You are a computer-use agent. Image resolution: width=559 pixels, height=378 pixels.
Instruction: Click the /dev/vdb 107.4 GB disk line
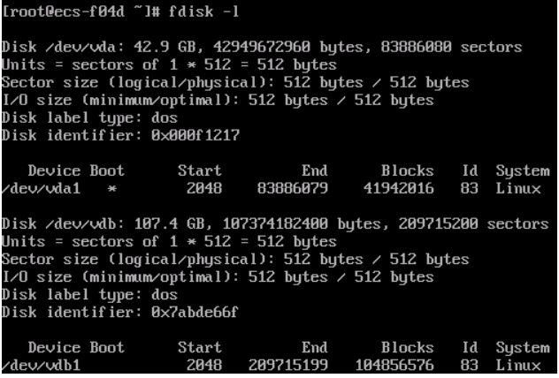click(275, 223)
